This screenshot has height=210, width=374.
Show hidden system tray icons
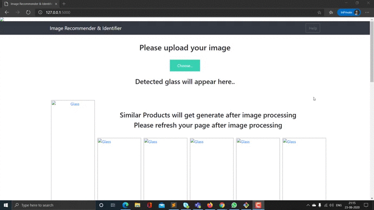pos(308,205)
